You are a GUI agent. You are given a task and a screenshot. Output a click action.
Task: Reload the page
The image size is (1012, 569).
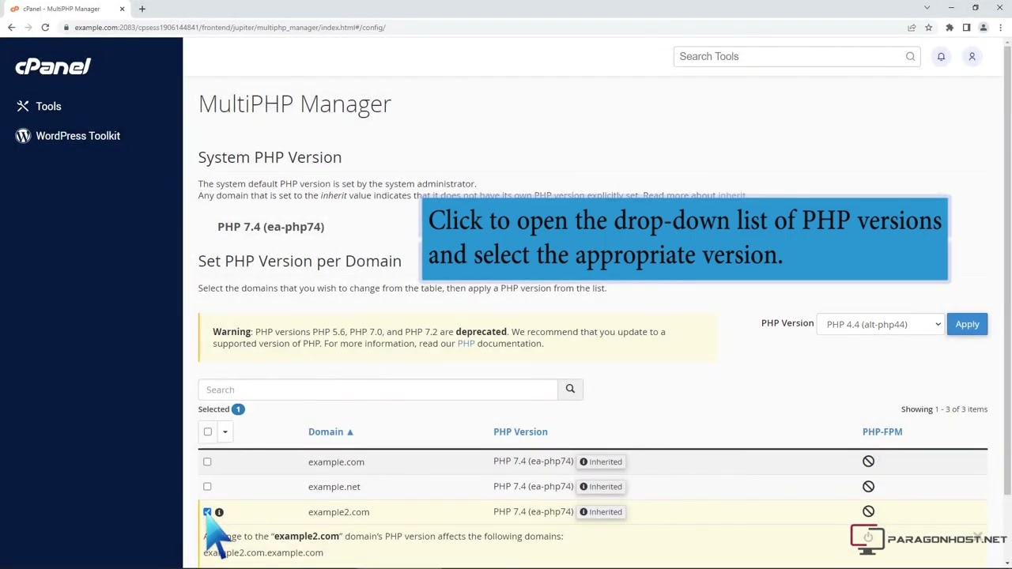(45, 28)
